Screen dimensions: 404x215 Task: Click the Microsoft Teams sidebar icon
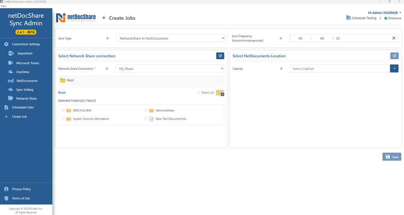coord(10,63)
